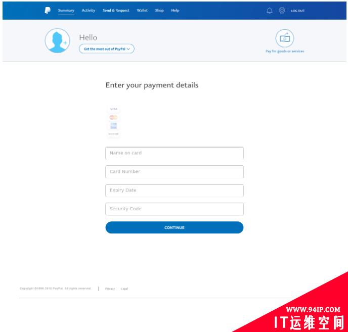
Task: Click Pay for goods or services link
Action: coord(285,51)
